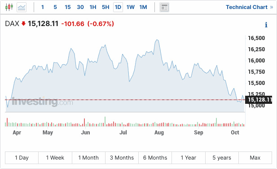Screen dimensions: 277x169
Task: Click the Jun label on time axis
Action: point(85,133)
